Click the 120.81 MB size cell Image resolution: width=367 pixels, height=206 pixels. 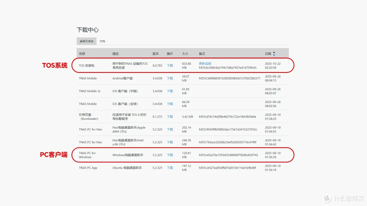click(186, 155)
